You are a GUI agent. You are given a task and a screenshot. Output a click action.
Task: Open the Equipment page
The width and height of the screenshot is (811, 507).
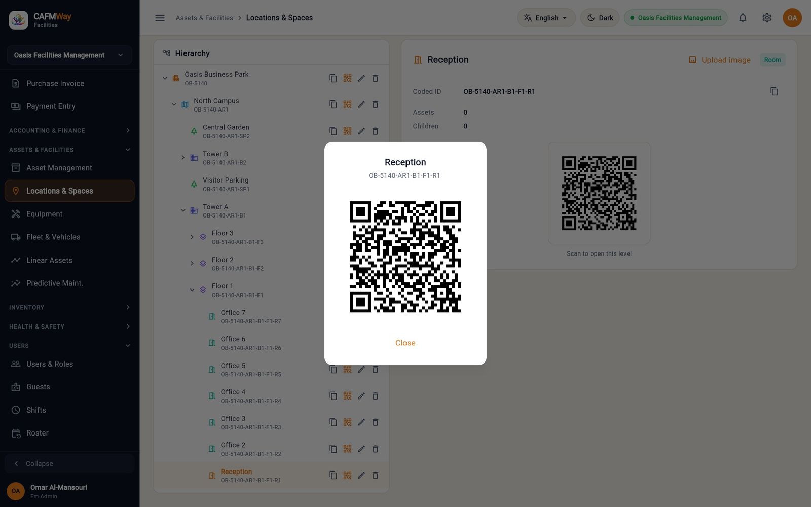coord(69,214)
